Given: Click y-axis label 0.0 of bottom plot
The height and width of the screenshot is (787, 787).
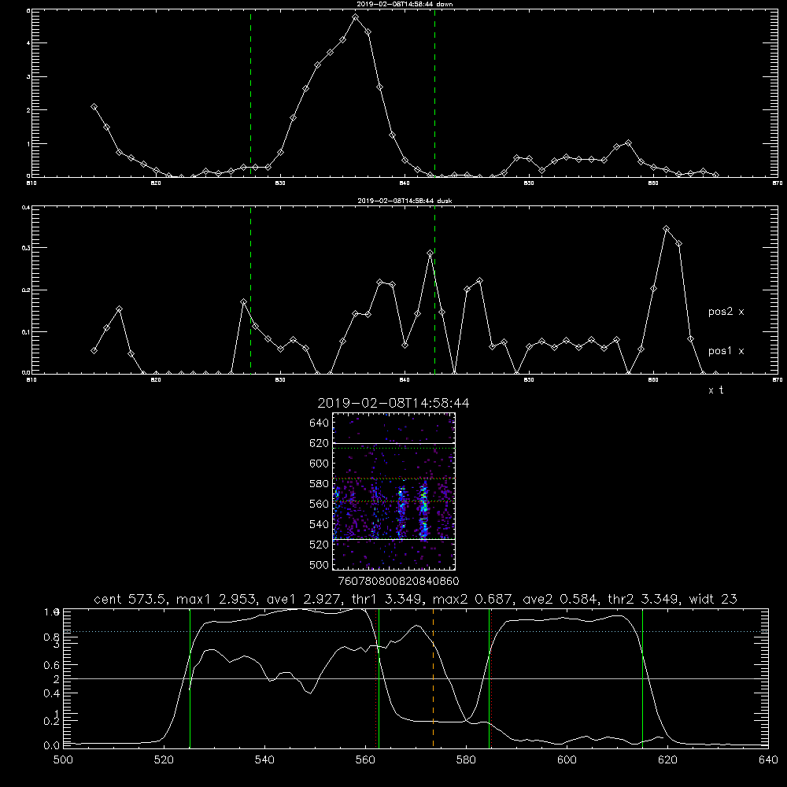Looking at the screenshot, I should coord(51,746).
